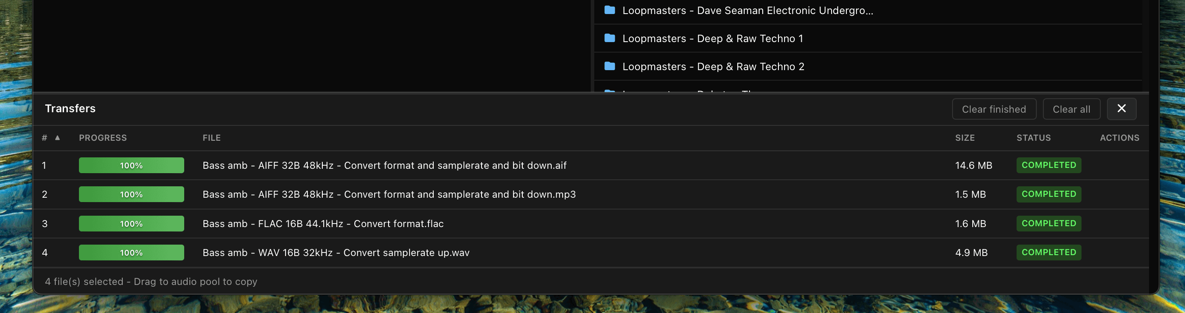Click the 14.6 MB size value
This screenshot has height=313, width=1185.
tap(974, 165)
